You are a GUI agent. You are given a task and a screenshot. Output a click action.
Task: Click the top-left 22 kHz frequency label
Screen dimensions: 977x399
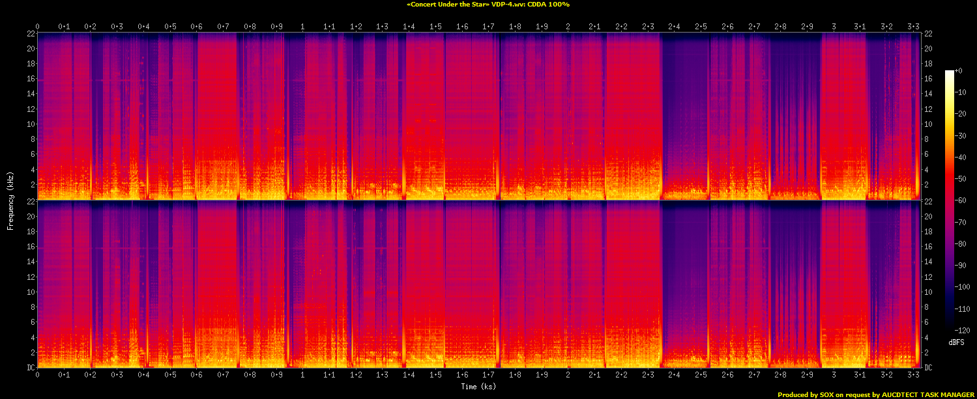pyautogui.click(x=30, y=33)
